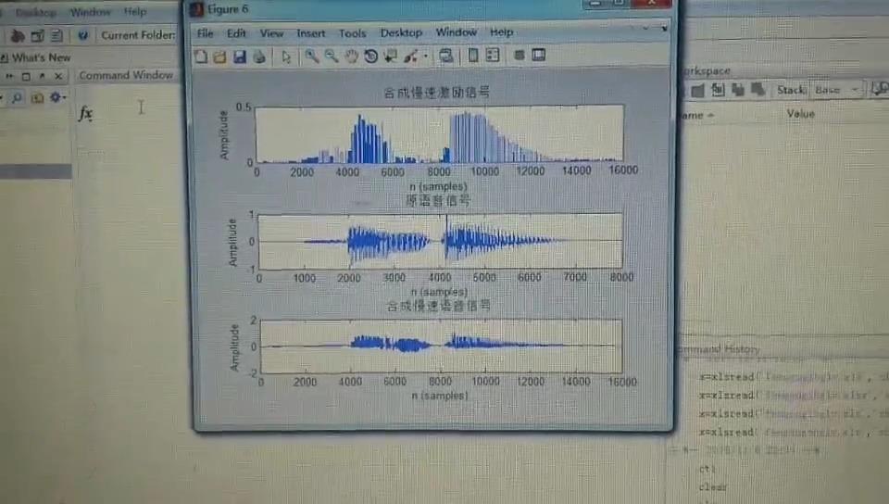Click New Figure icon in Figure 6 toolbar

(201, 57)
